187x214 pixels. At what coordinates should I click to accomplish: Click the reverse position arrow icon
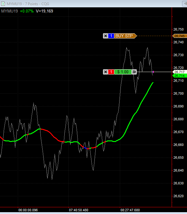click(x=134, y=72)
